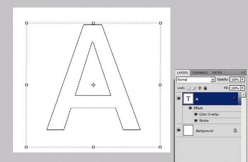Image resolution: width=248 pixels, height=162 pixels.
Task: Switch to the Channels tab
Action: (x=200, y=73)
